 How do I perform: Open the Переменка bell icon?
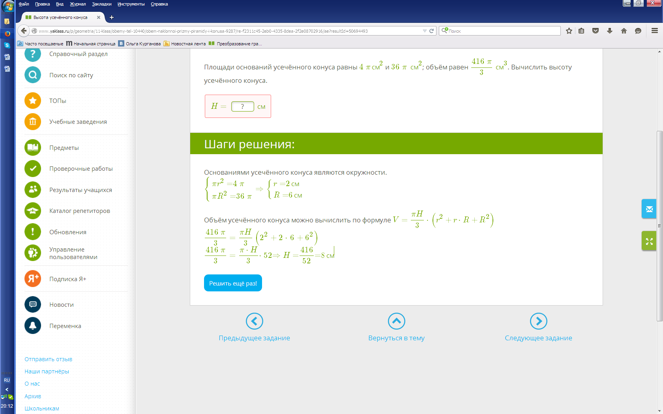[x=33, y=326]
